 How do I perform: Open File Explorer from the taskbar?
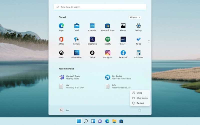[x=114, y=121]
